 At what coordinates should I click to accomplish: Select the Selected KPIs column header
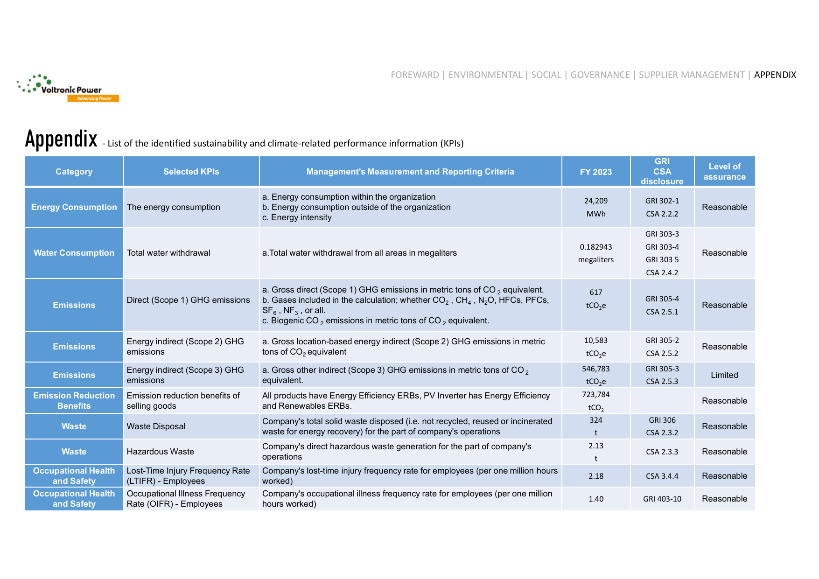point(191,171)
